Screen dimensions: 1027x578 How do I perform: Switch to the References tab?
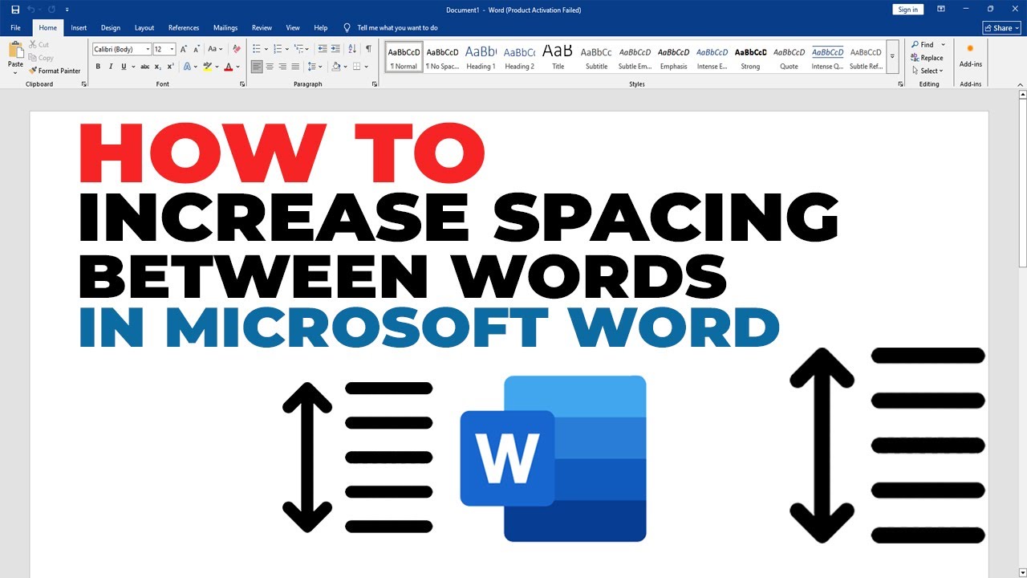click(x=184, y=27)
